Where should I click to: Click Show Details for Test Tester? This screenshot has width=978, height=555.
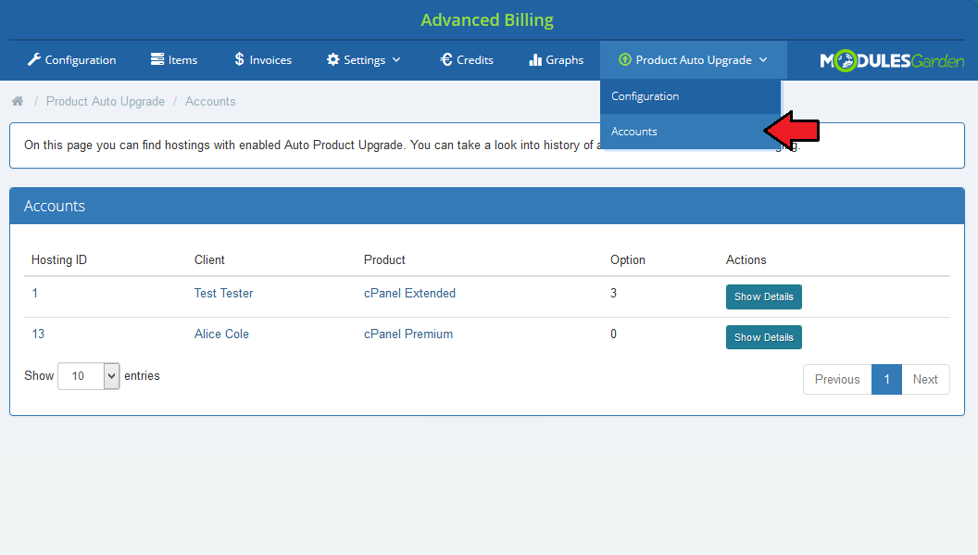tap(763, 296)
